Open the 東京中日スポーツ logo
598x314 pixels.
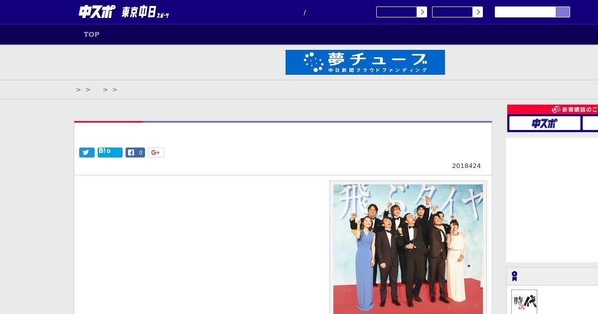[146, 12]
